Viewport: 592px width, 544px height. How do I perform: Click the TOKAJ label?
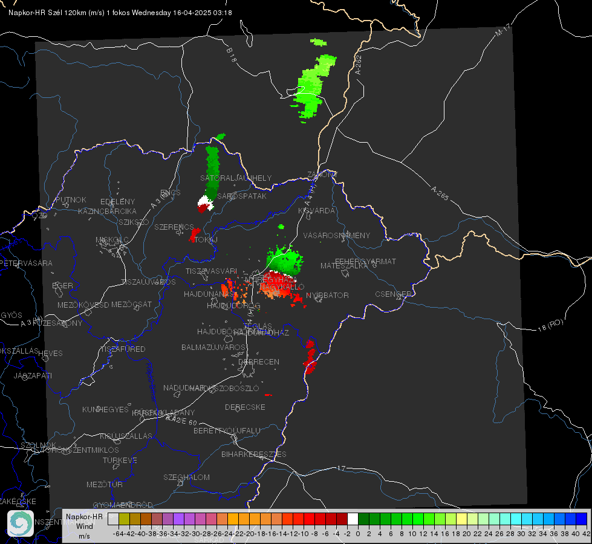tap(206, 239)
